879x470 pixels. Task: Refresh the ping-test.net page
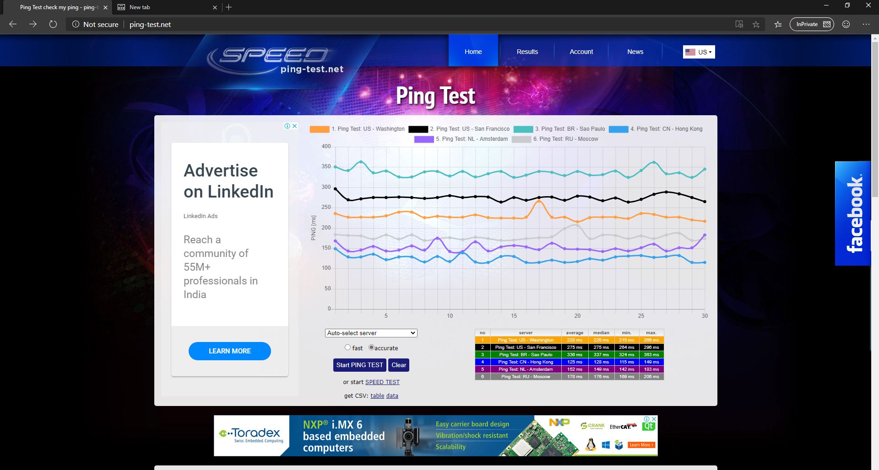tap(53, 24)
